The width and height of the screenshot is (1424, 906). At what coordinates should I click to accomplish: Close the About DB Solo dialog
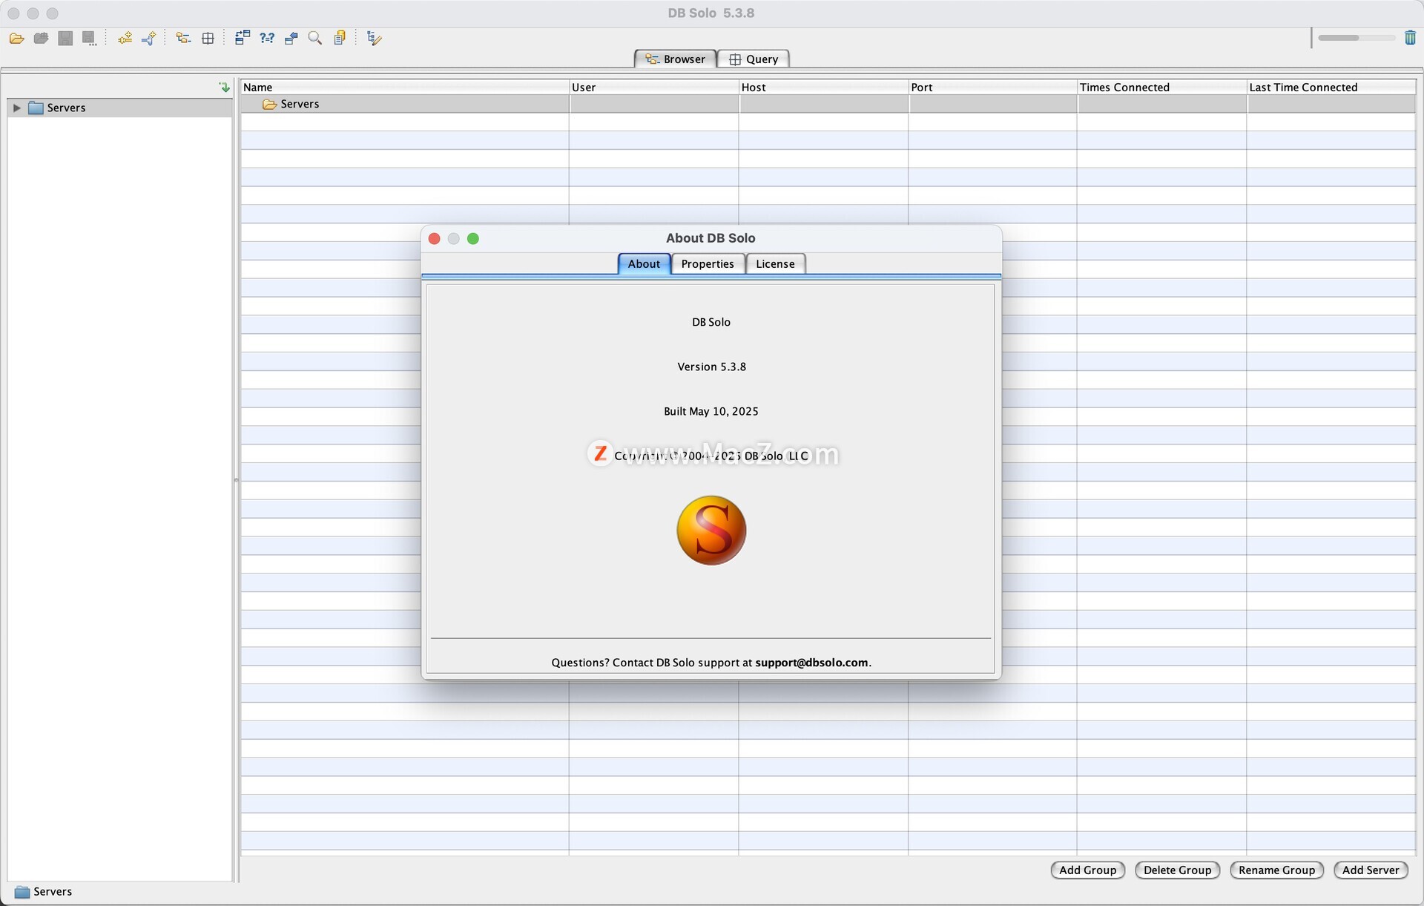pos(435,238)
